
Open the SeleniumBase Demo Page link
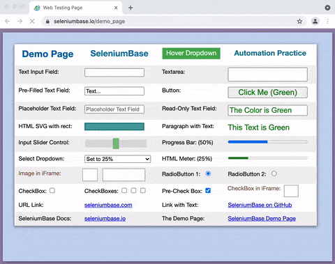click(262, 219)
